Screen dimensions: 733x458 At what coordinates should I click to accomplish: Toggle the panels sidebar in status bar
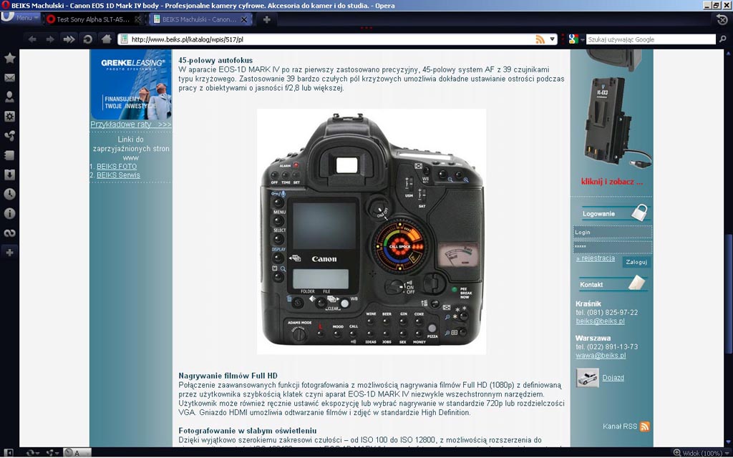pos(8,453)
